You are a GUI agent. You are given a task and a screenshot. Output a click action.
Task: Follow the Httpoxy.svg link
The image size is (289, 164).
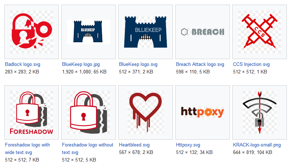[x=188, y=145]
